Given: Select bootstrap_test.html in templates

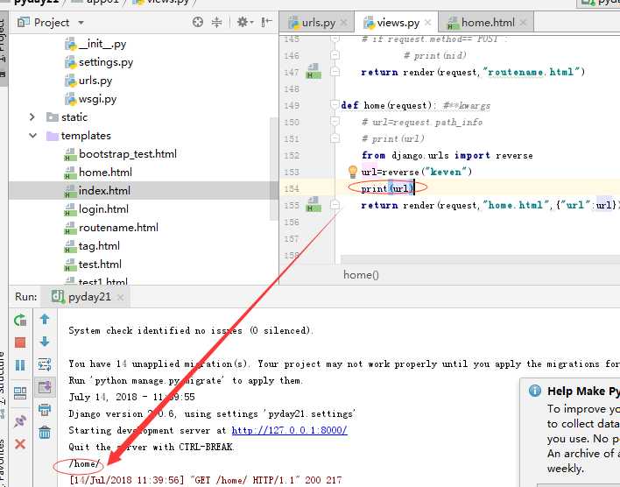Looking at the screenshot, I should [120, 154].
